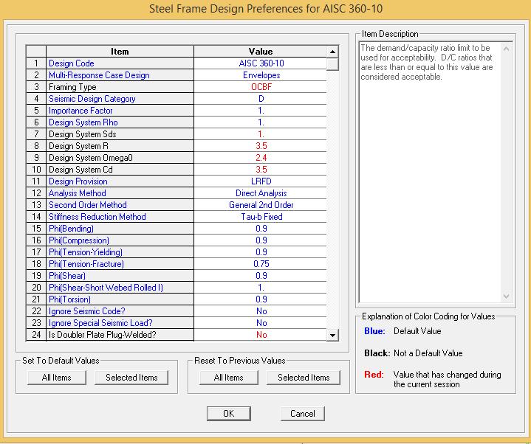Select the Phi(Bending) item label

120,229
